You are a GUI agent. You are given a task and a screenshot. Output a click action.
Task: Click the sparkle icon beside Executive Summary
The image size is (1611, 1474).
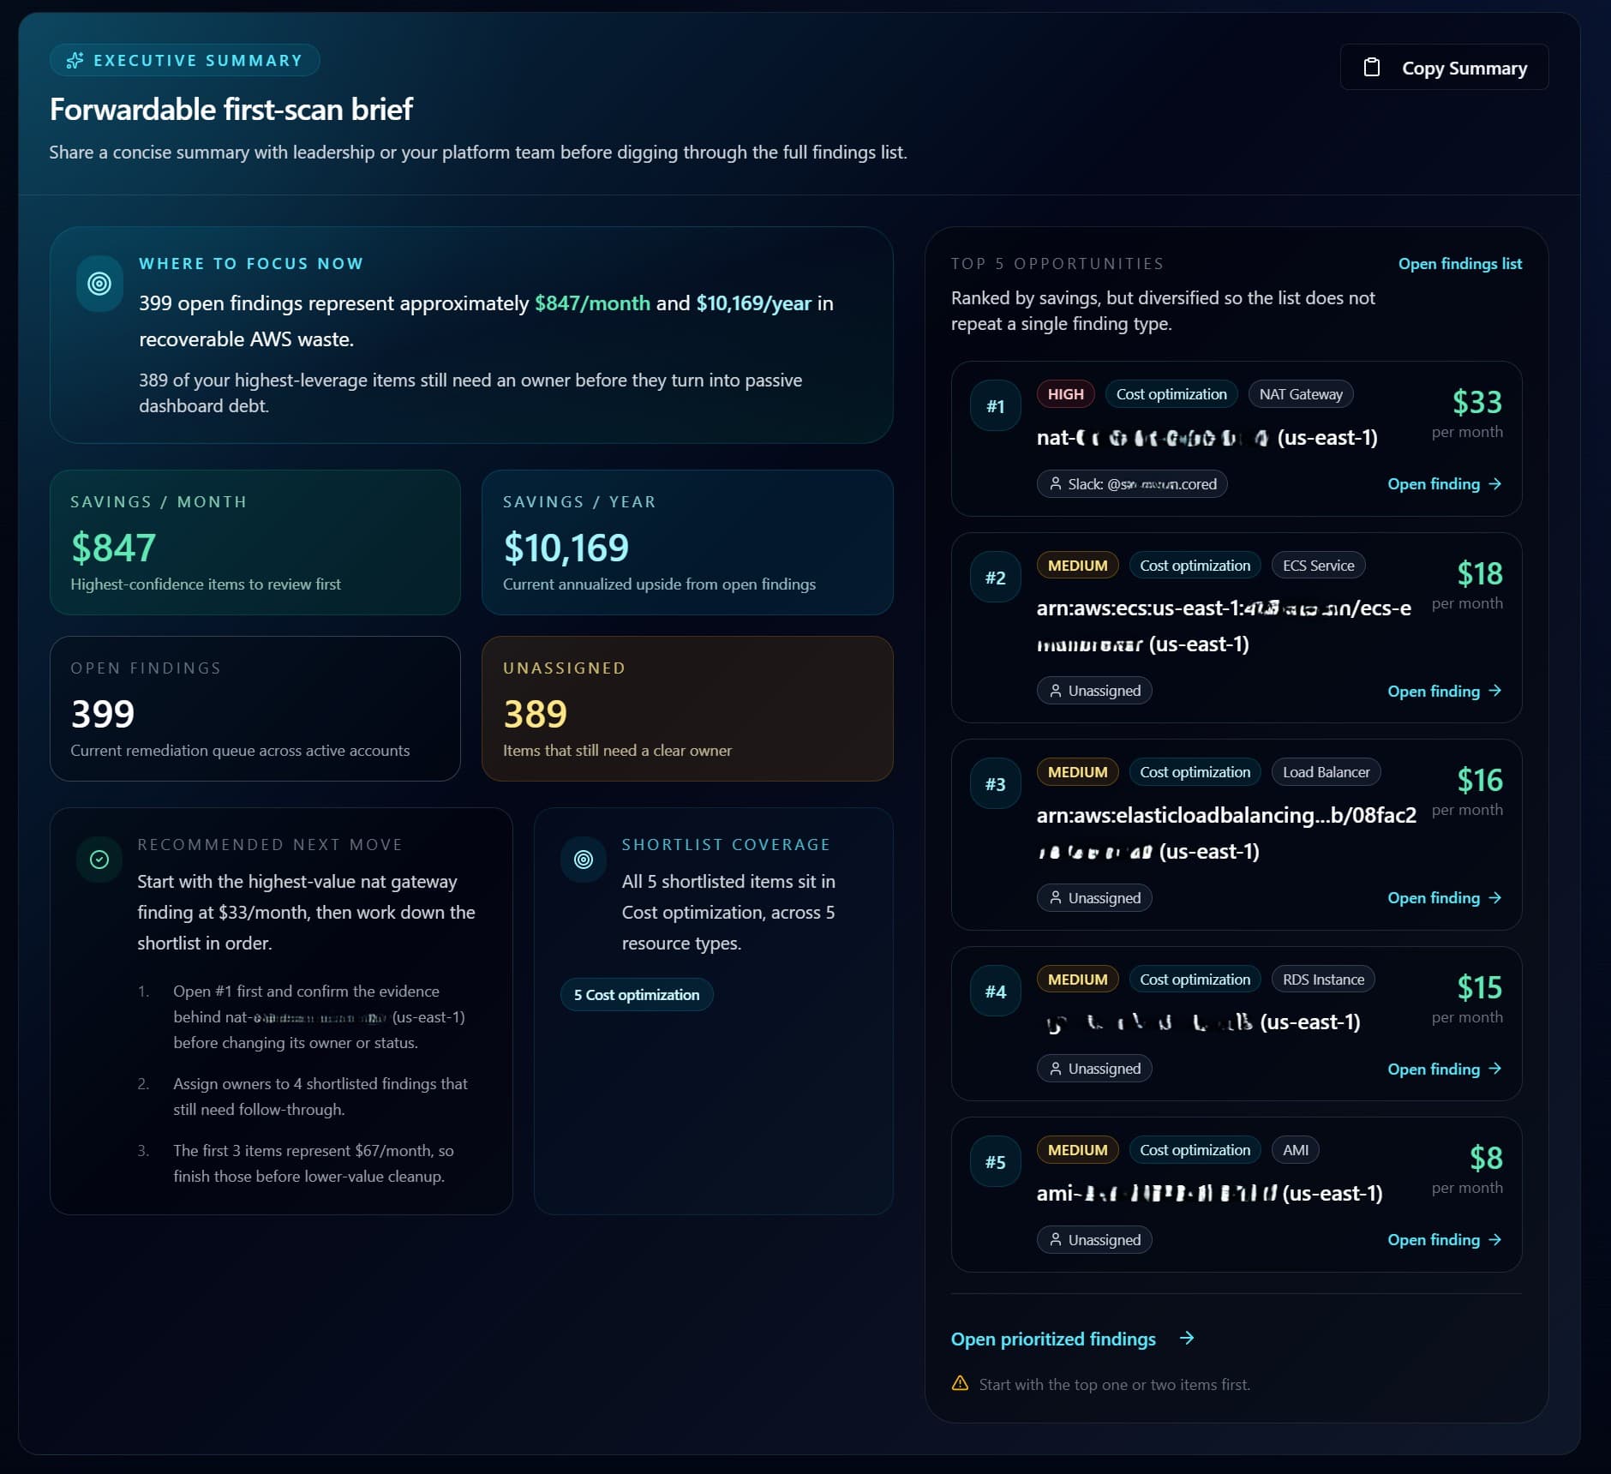(x=75, y=60)
